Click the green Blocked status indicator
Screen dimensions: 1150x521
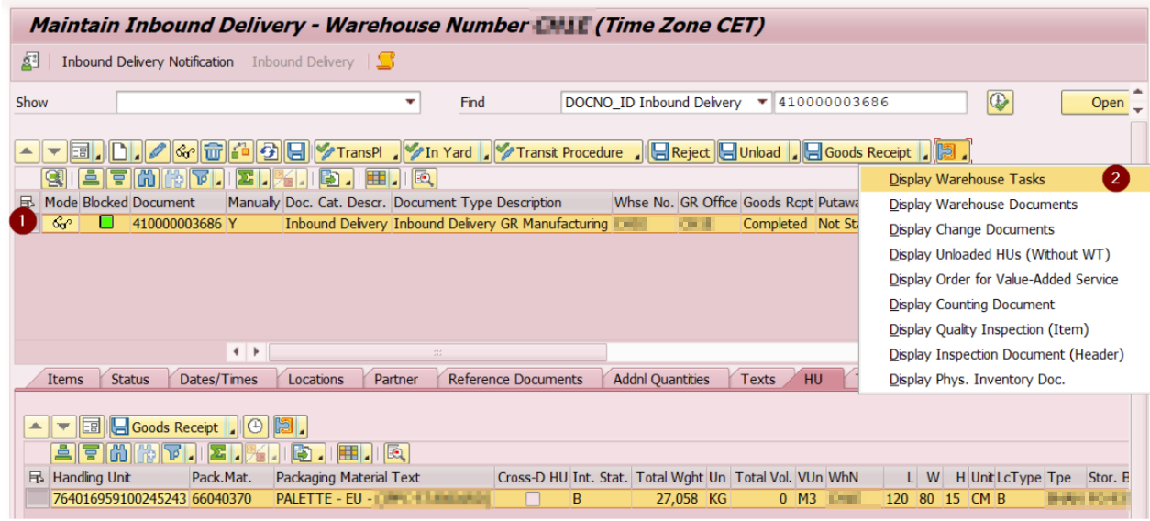[106, 223]
